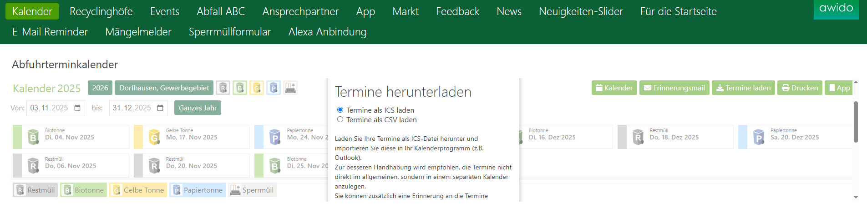The height and width of the screenshot is (223, 867).
Task: Open the Sperrmüllformular menu item
Action: (230, 32)
